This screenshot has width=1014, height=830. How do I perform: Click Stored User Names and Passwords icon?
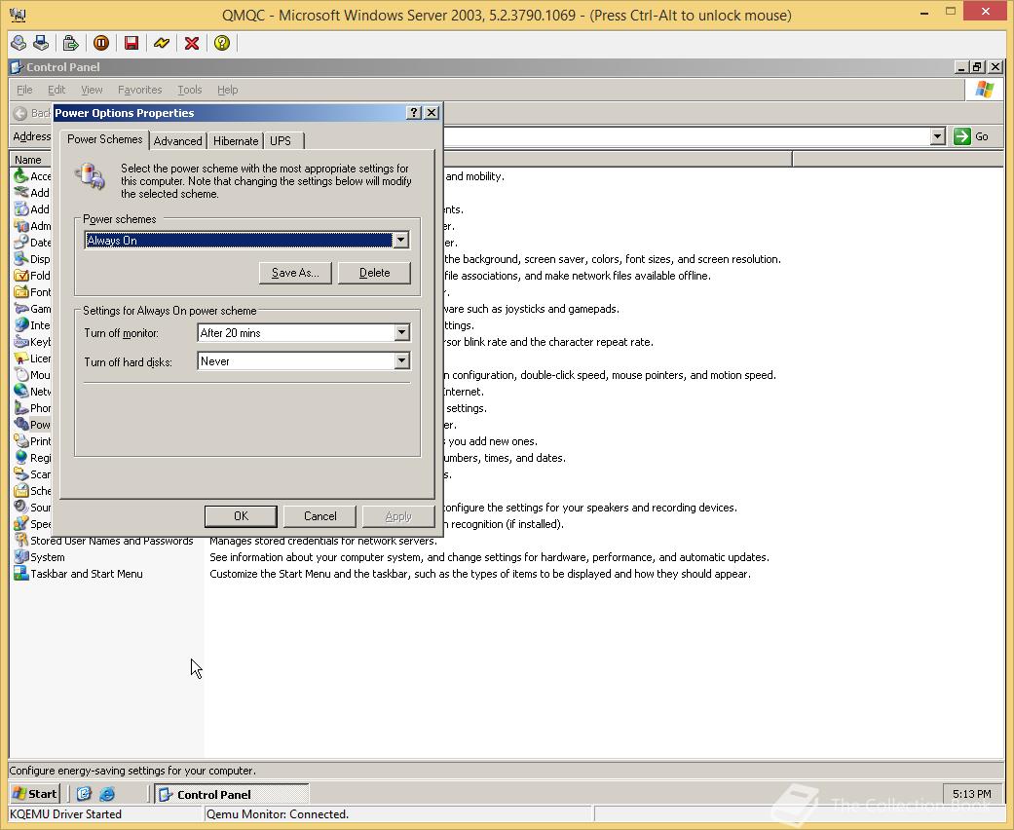(21, 541)
